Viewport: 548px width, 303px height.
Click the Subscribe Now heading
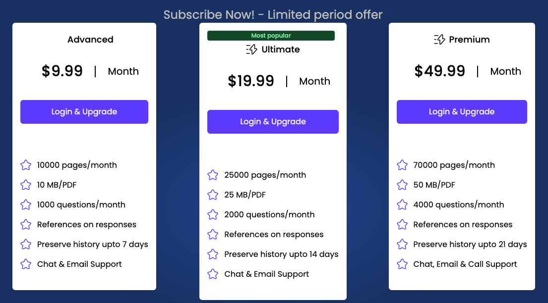[x=273, y=15]
